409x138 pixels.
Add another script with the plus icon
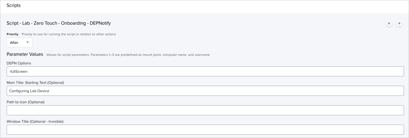(399, 24)
